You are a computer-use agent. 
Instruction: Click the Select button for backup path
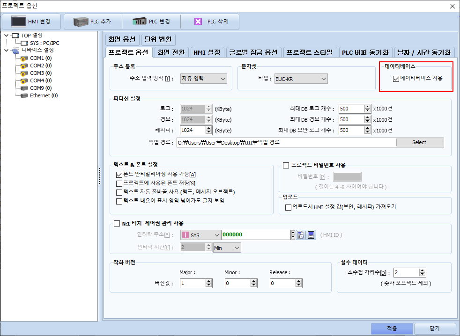[x=420, y=142]
